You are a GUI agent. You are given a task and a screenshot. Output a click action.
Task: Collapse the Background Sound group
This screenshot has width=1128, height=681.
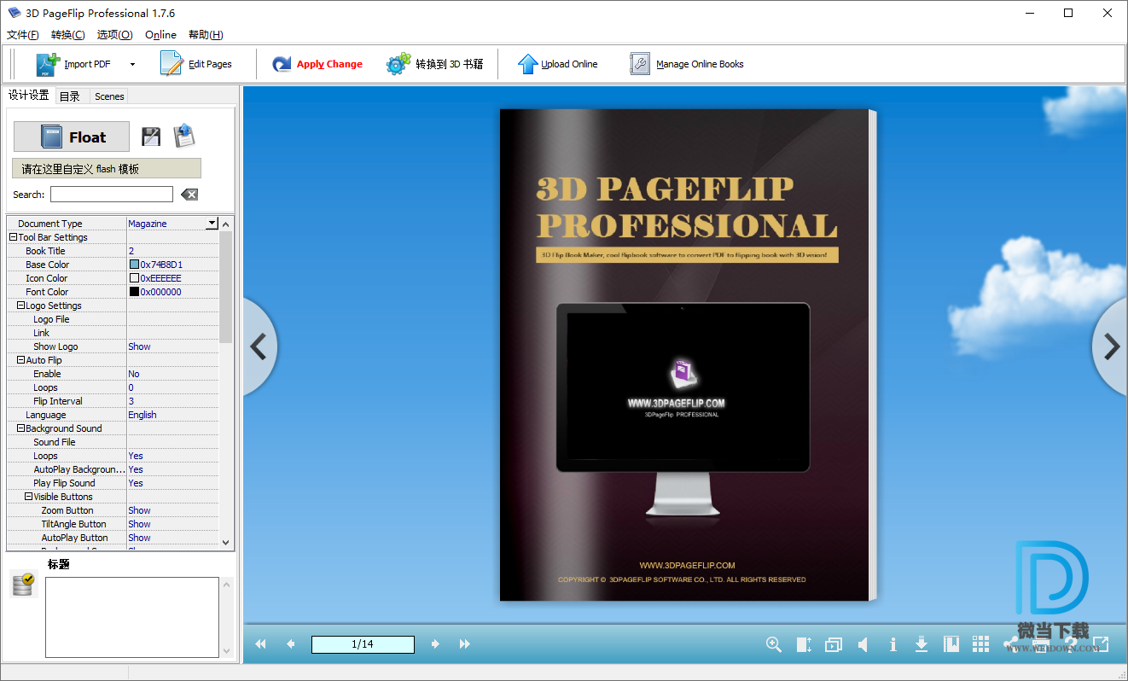click(20, 428)
